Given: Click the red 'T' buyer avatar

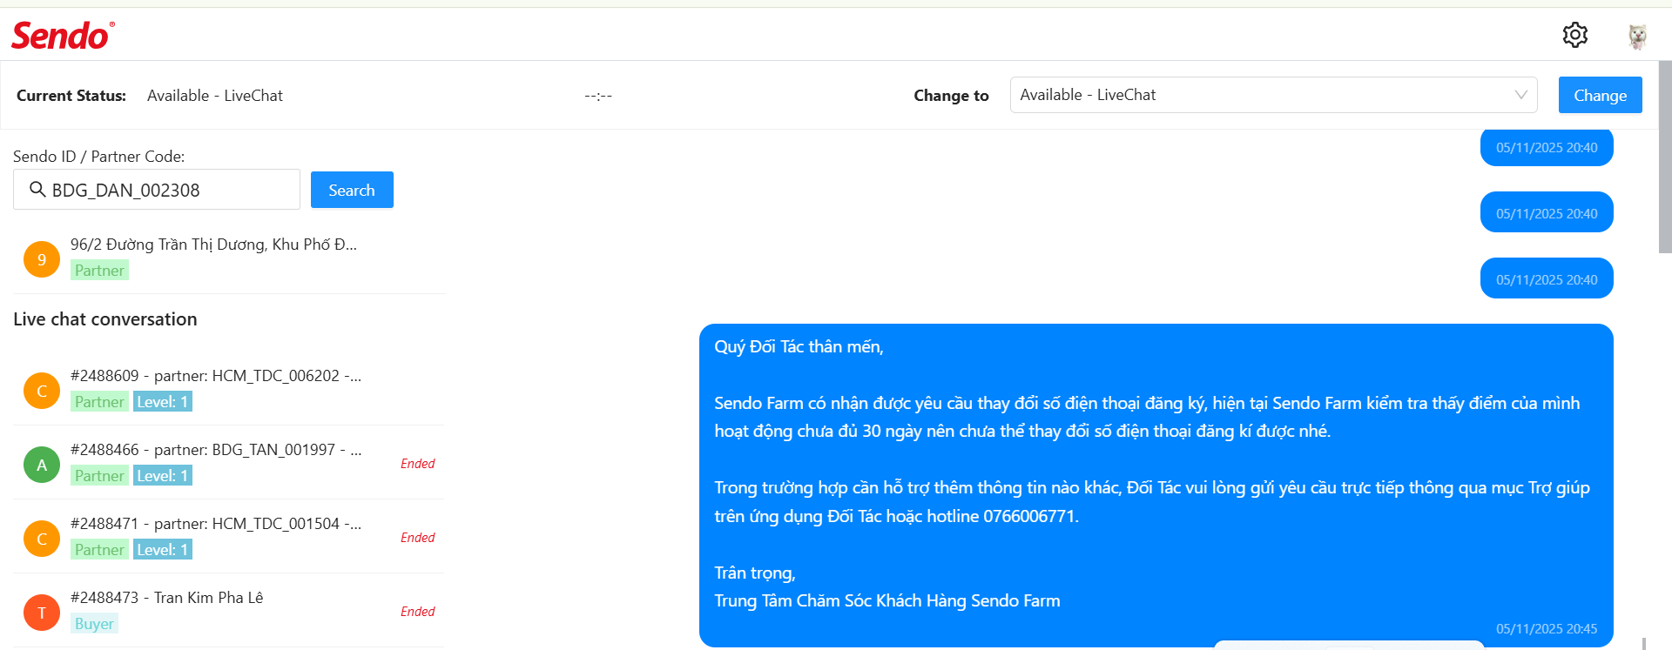Looking at the screenshot, I should pyautogui.click(x=42, y=613).
